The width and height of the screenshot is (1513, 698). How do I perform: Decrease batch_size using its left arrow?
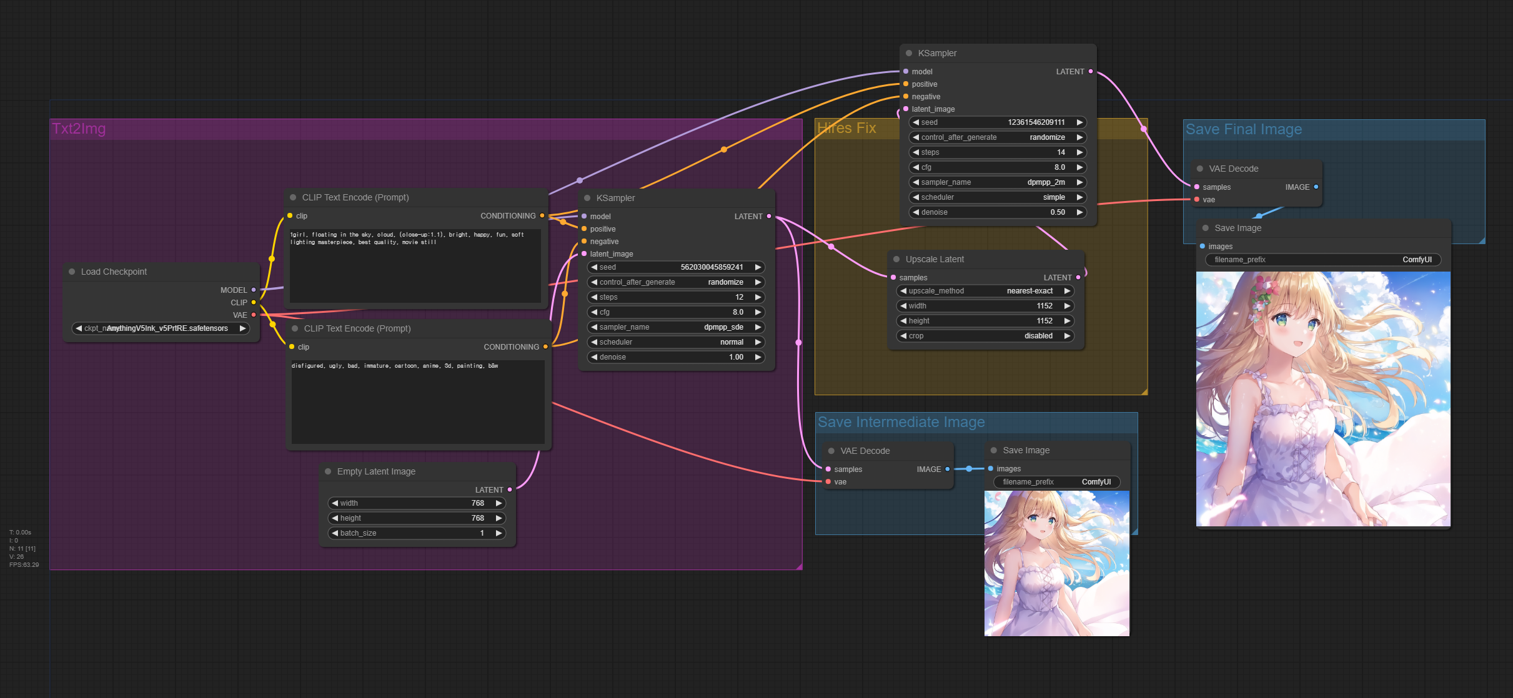pos(335,533)
